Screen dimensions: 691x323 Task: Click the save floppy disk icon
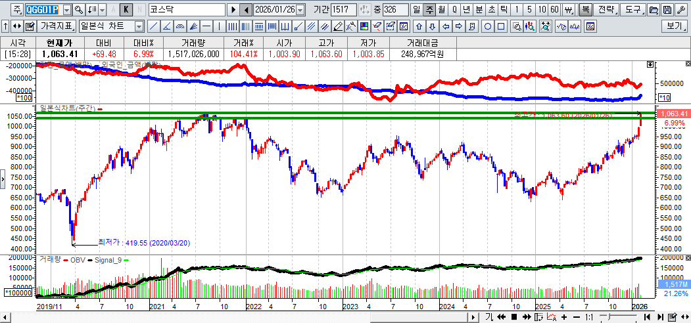667,10
